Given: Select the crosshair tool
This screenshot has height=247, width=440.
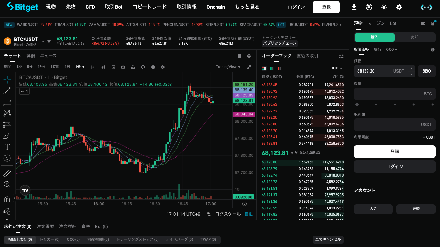Looking at the screenshot, I should [7, 79].
